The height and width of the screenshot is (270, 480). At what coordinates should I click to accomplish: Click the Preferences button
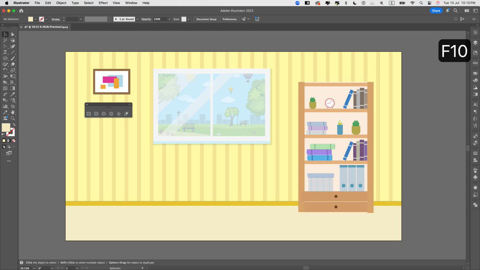click(x=230, y=19)
